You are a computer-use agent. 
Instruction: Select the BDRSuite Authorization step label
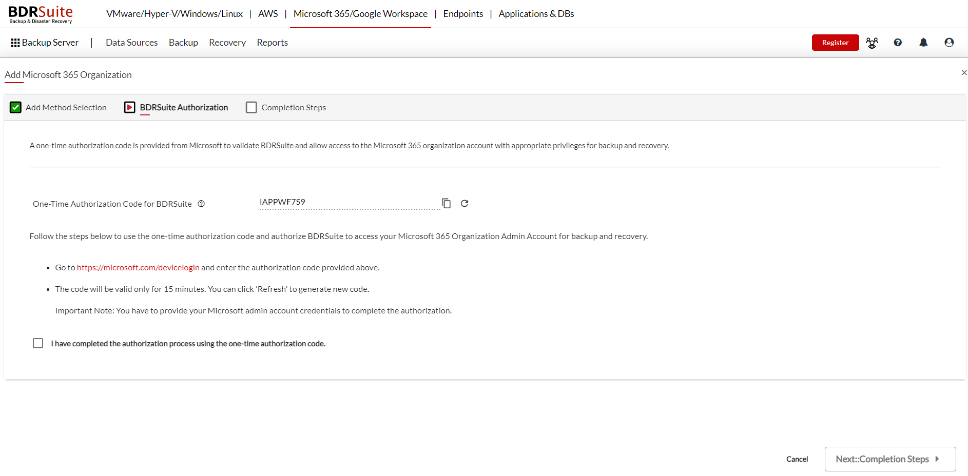pyautogui.click(x=184, y=107)
